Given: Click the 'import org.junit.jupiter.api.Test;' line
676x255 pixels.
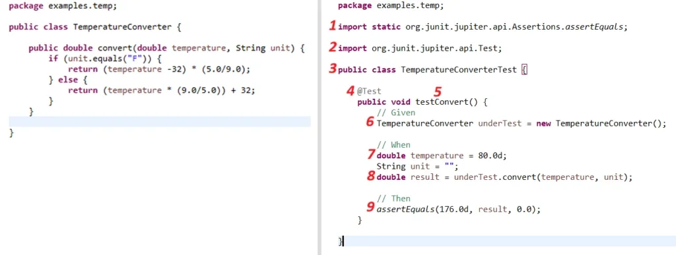Looking at the screenshot, I should tap(420, 48).
